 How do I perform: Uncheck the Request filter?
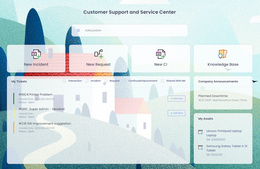[x=105, y=81]
